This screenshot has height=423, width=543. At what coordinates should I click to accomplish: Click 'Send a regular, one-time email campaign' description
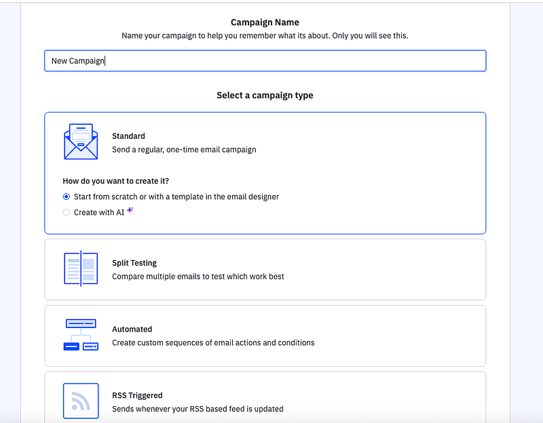[184, 150]
